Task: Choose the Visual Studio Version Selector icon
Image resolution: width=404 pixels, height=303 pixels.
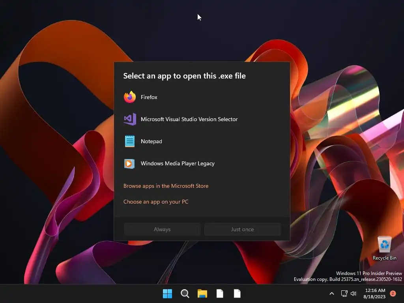Action: click(130, 119)
